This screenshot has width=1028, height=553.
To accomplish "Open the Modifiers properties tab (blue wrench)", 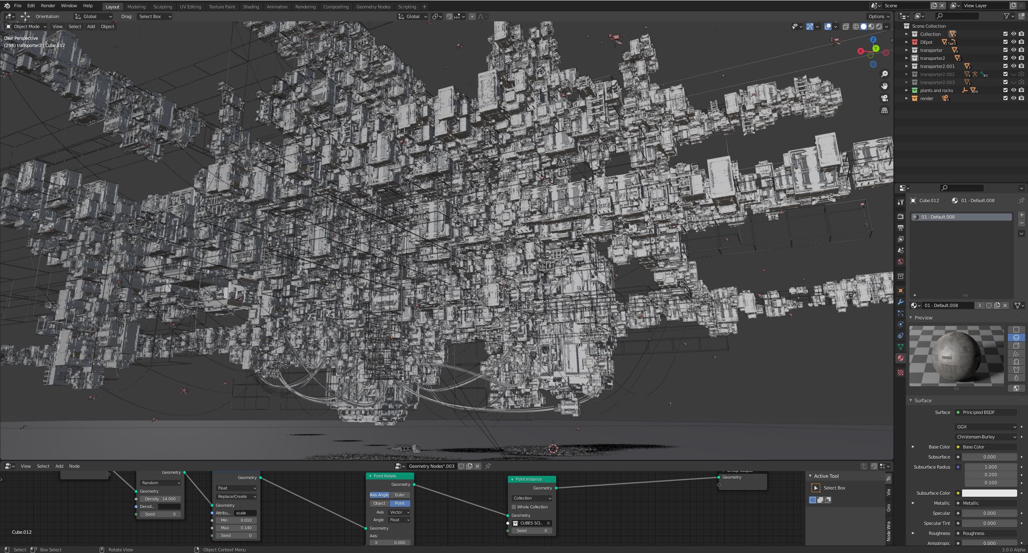I will [901, 302].
